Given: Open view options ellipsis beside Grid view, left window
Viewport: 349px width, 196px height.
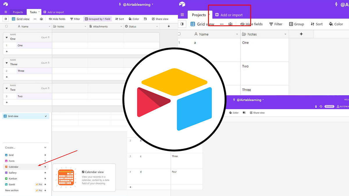Looking at the screenshot, I should pyautogui.click(x=35, y=19).
